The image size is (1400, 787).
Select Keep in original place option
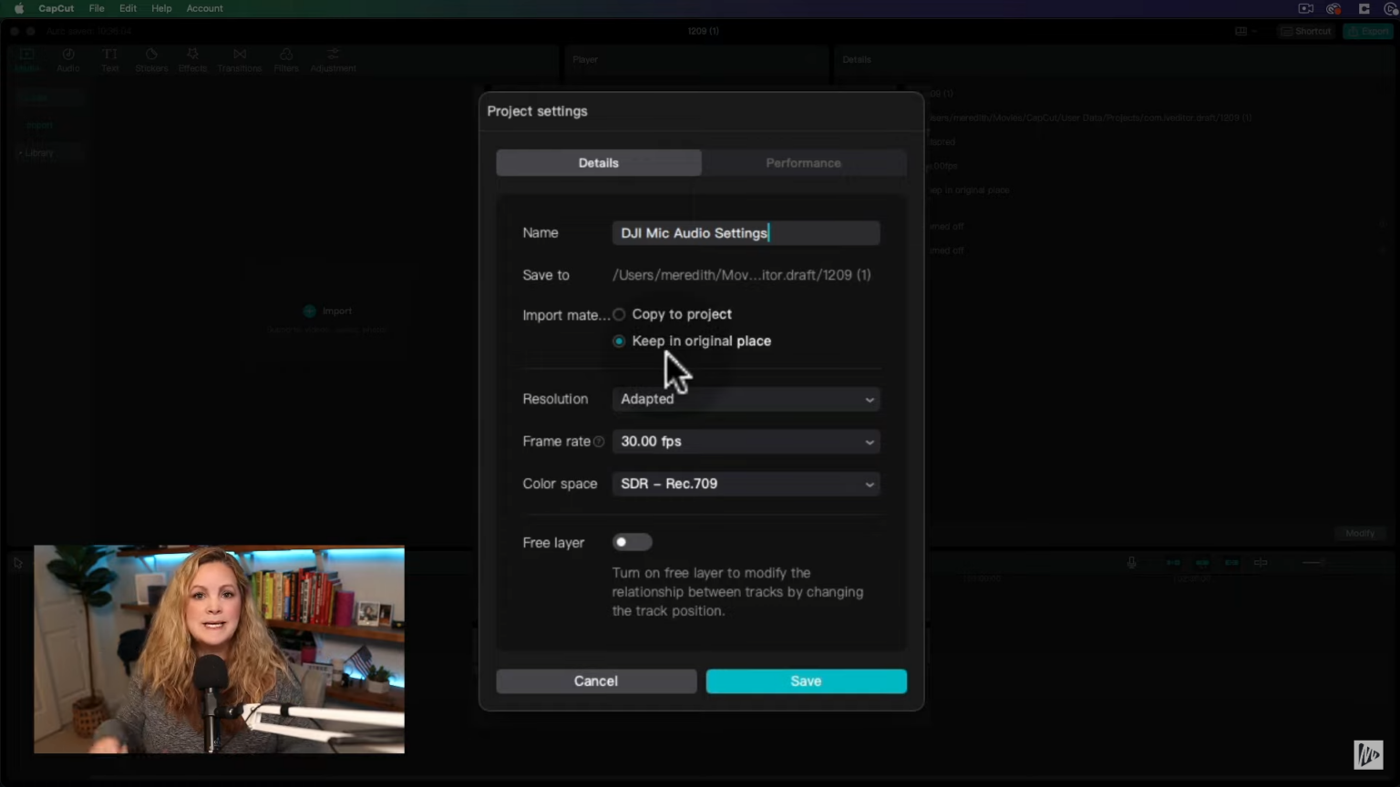pos(620,341)
